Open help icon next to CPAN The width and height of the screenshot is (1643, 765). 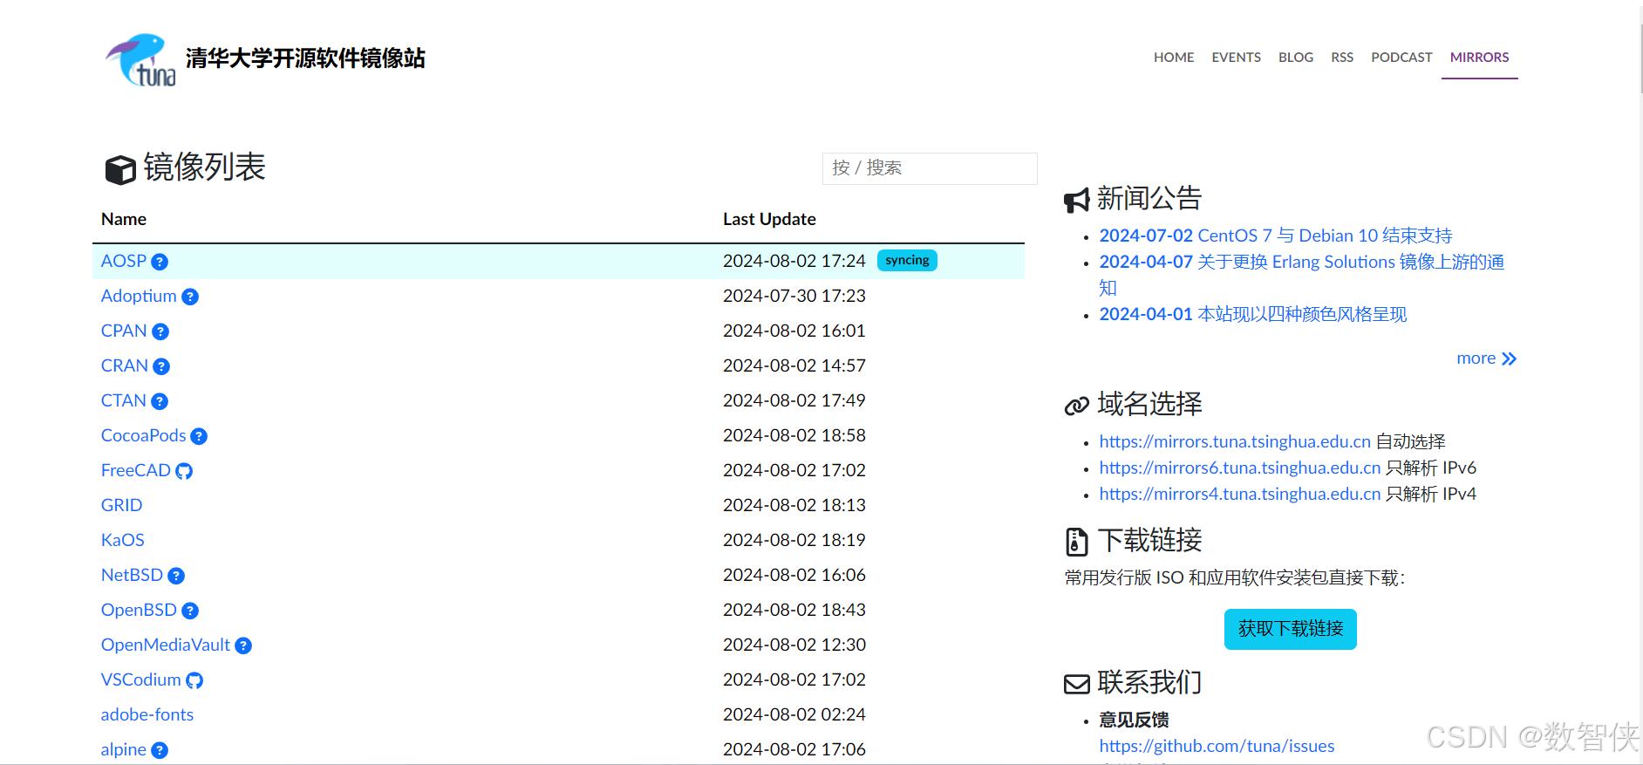point(160,331)
